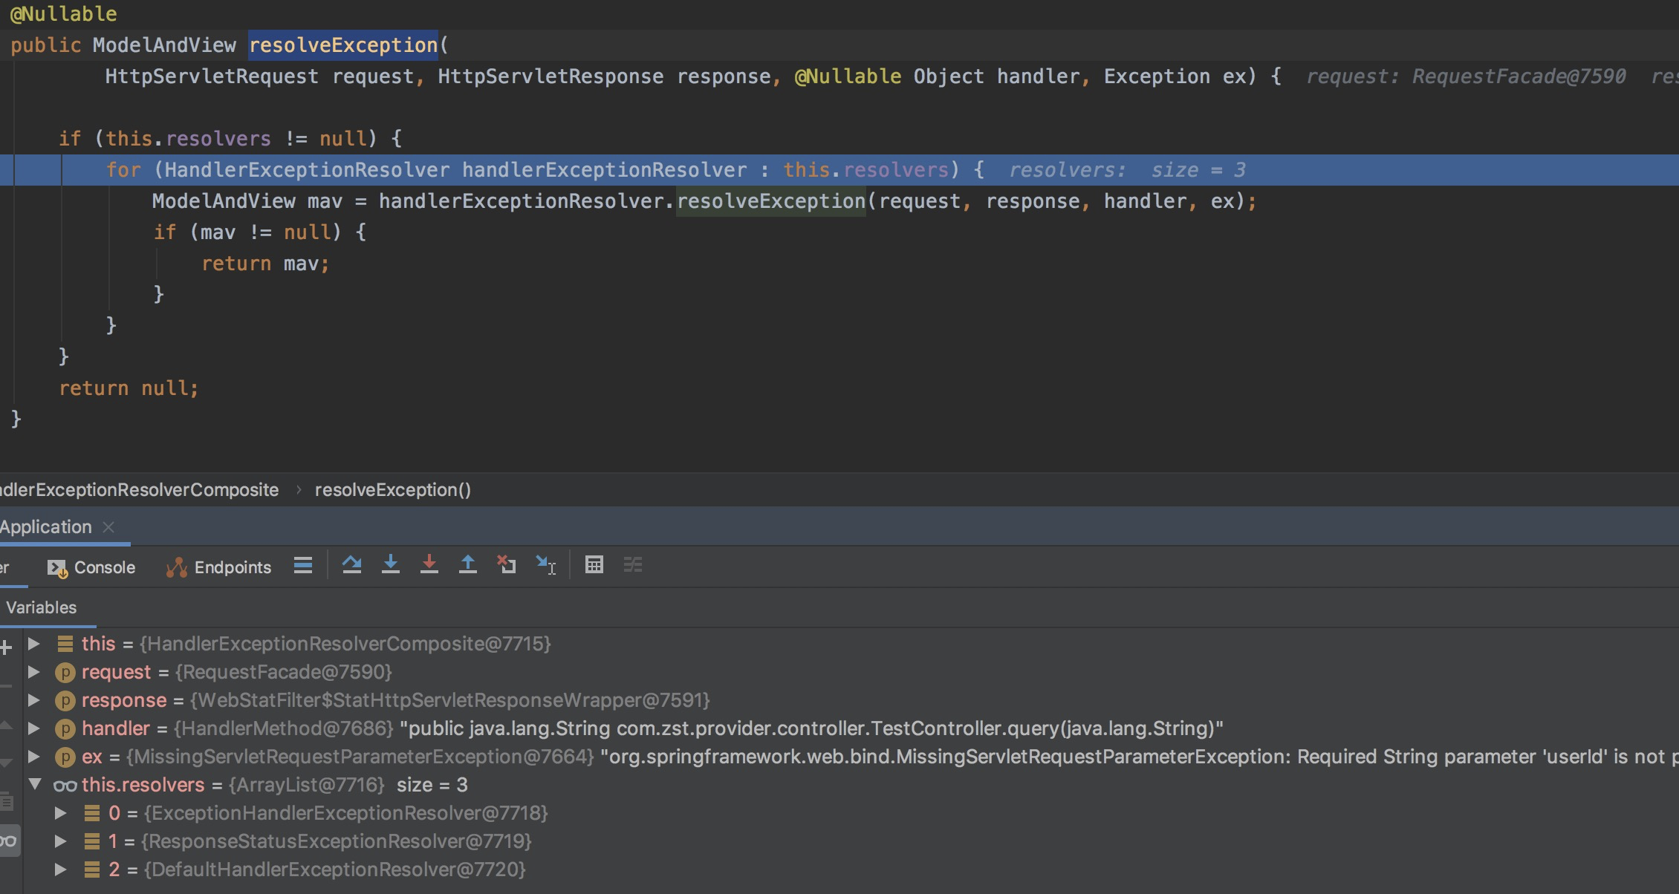Expand the ExceptionHandlerExceptionResolver@7718 entry
This screenshot has width=1679, height=894.
(61, 813)
